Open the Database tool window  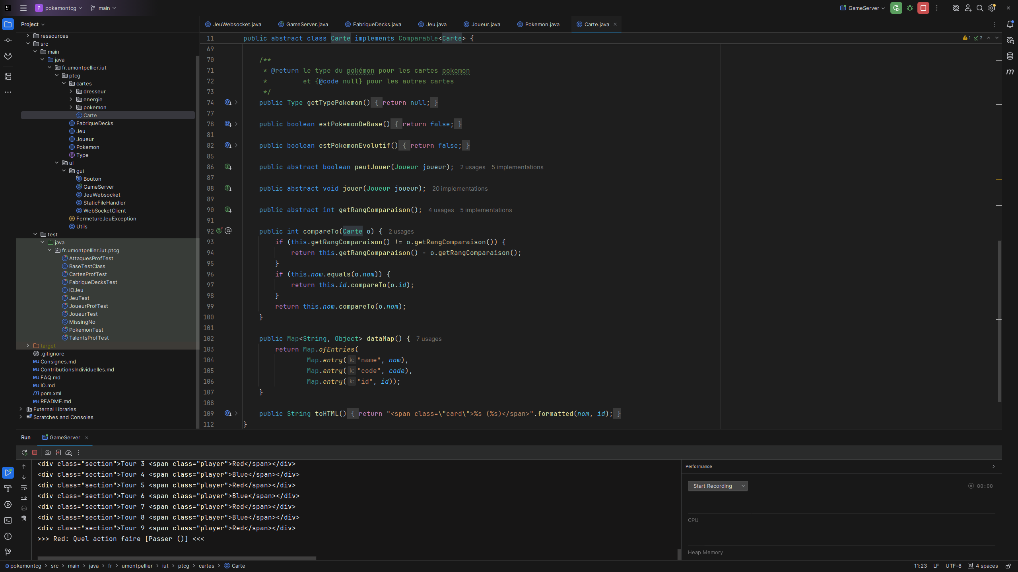click(x=1010, y=56)
